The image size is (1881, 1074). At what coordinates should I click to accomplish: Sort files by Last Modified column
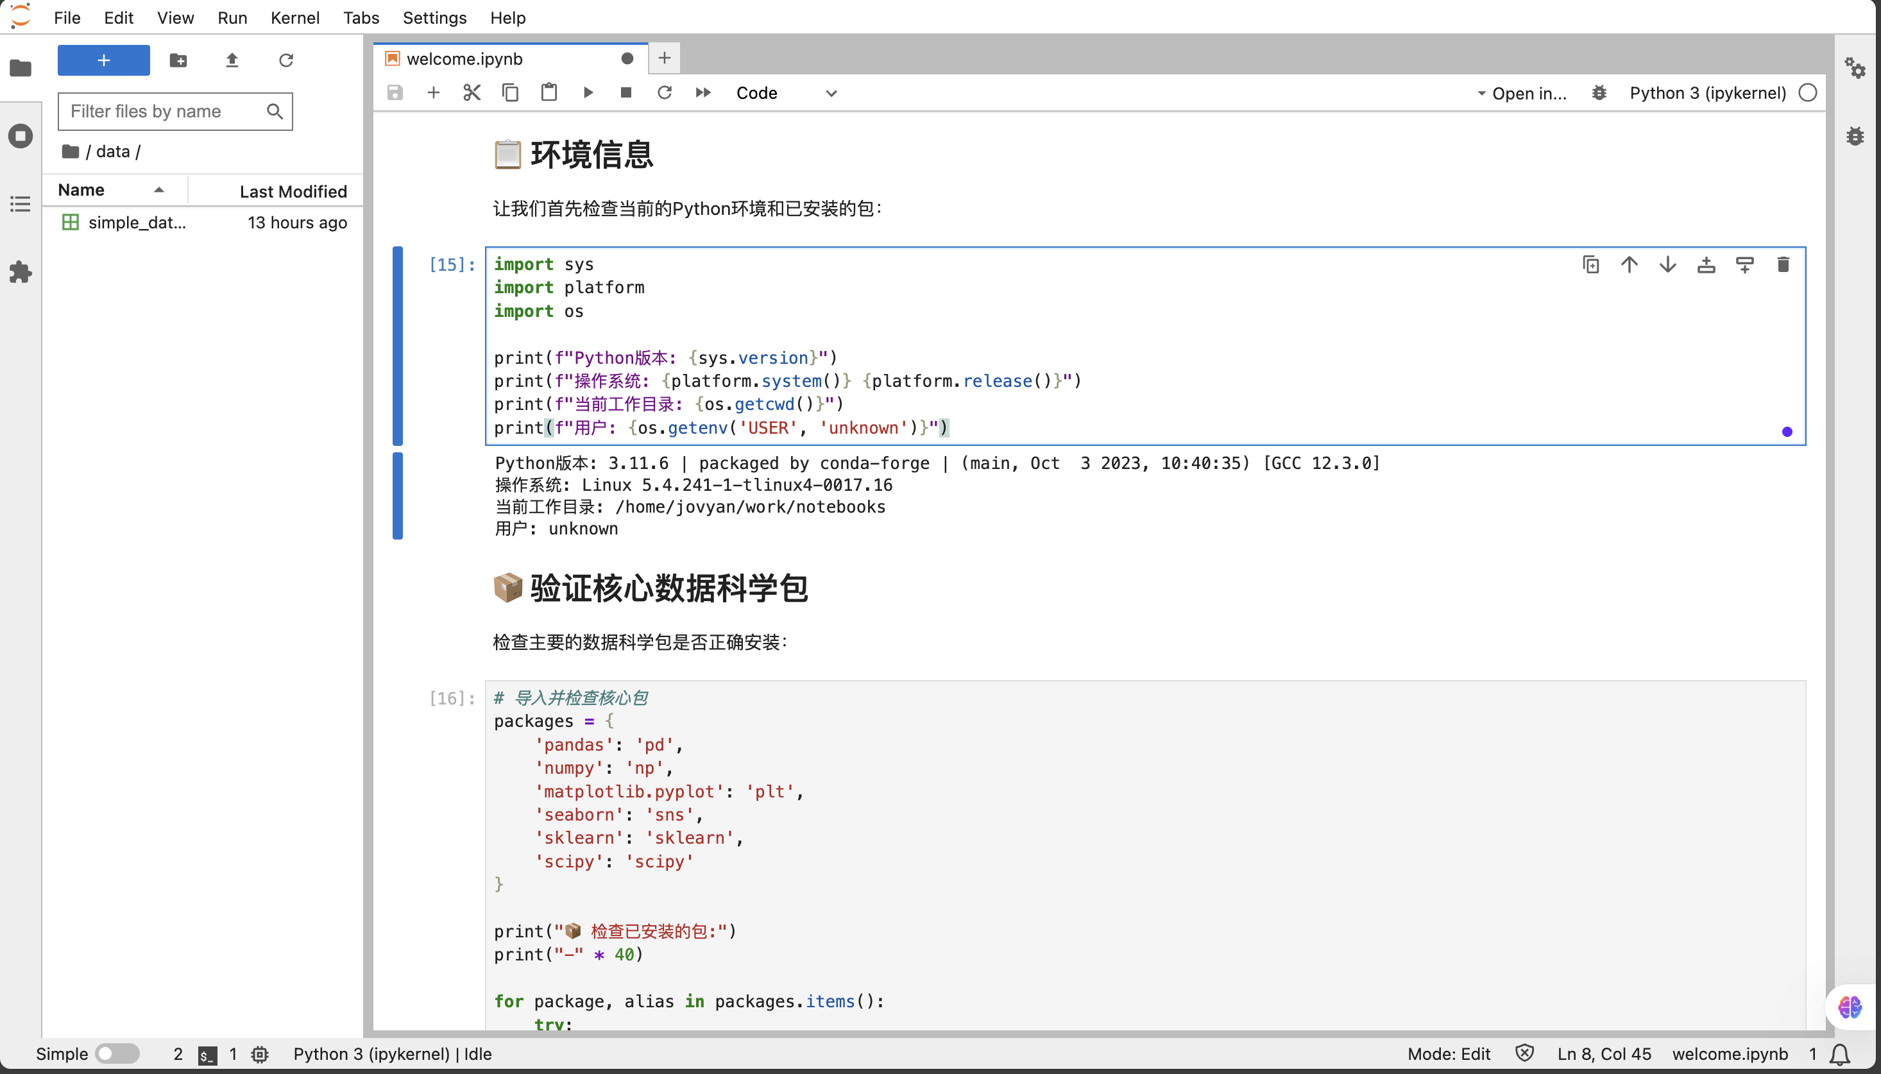tap(275, 191)
